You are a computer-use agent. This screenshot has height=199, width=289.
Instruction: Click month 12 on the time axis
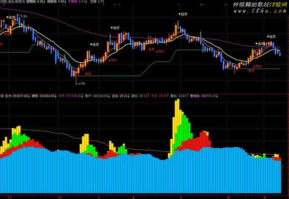click(60, 197)
